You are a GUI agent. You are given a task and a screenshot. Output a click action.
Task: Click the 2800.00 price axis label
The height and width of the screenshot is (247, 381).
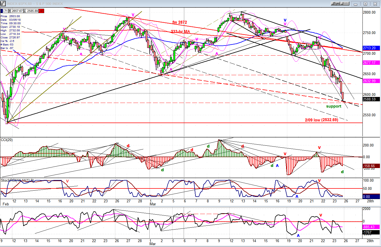point(369,12)
